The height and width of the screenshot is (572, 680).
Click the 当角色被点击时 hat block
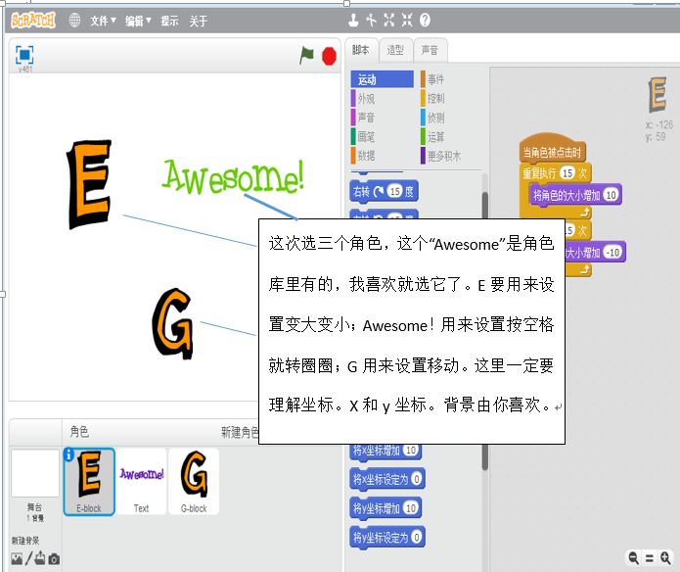[553, 149]
